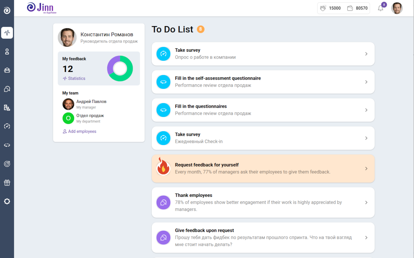This screenshot has height=258, width=414.
Task: Open the user avatar in top-right corner
Action: [x=397, y=8]
